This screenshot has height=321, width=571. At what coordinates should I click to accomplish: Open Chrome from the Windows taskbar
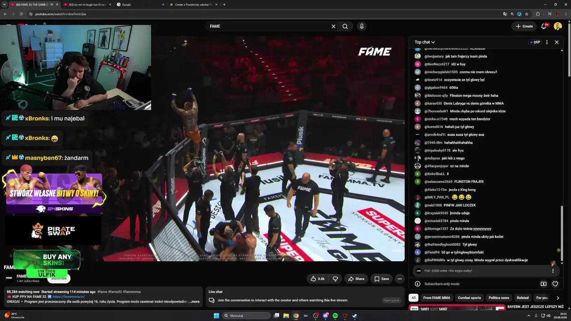click(x=296, y=316)
